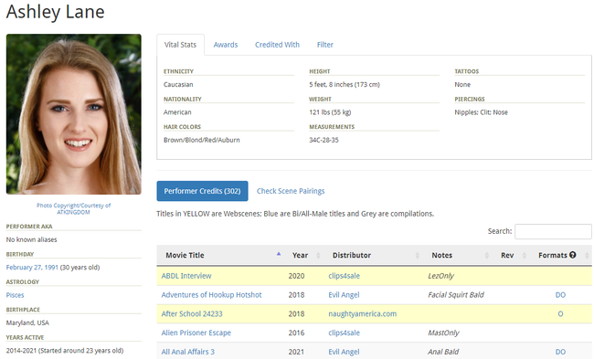Open the Formats help question-mark icon
This screenshot has width=594, height=359.
[572, 255]
